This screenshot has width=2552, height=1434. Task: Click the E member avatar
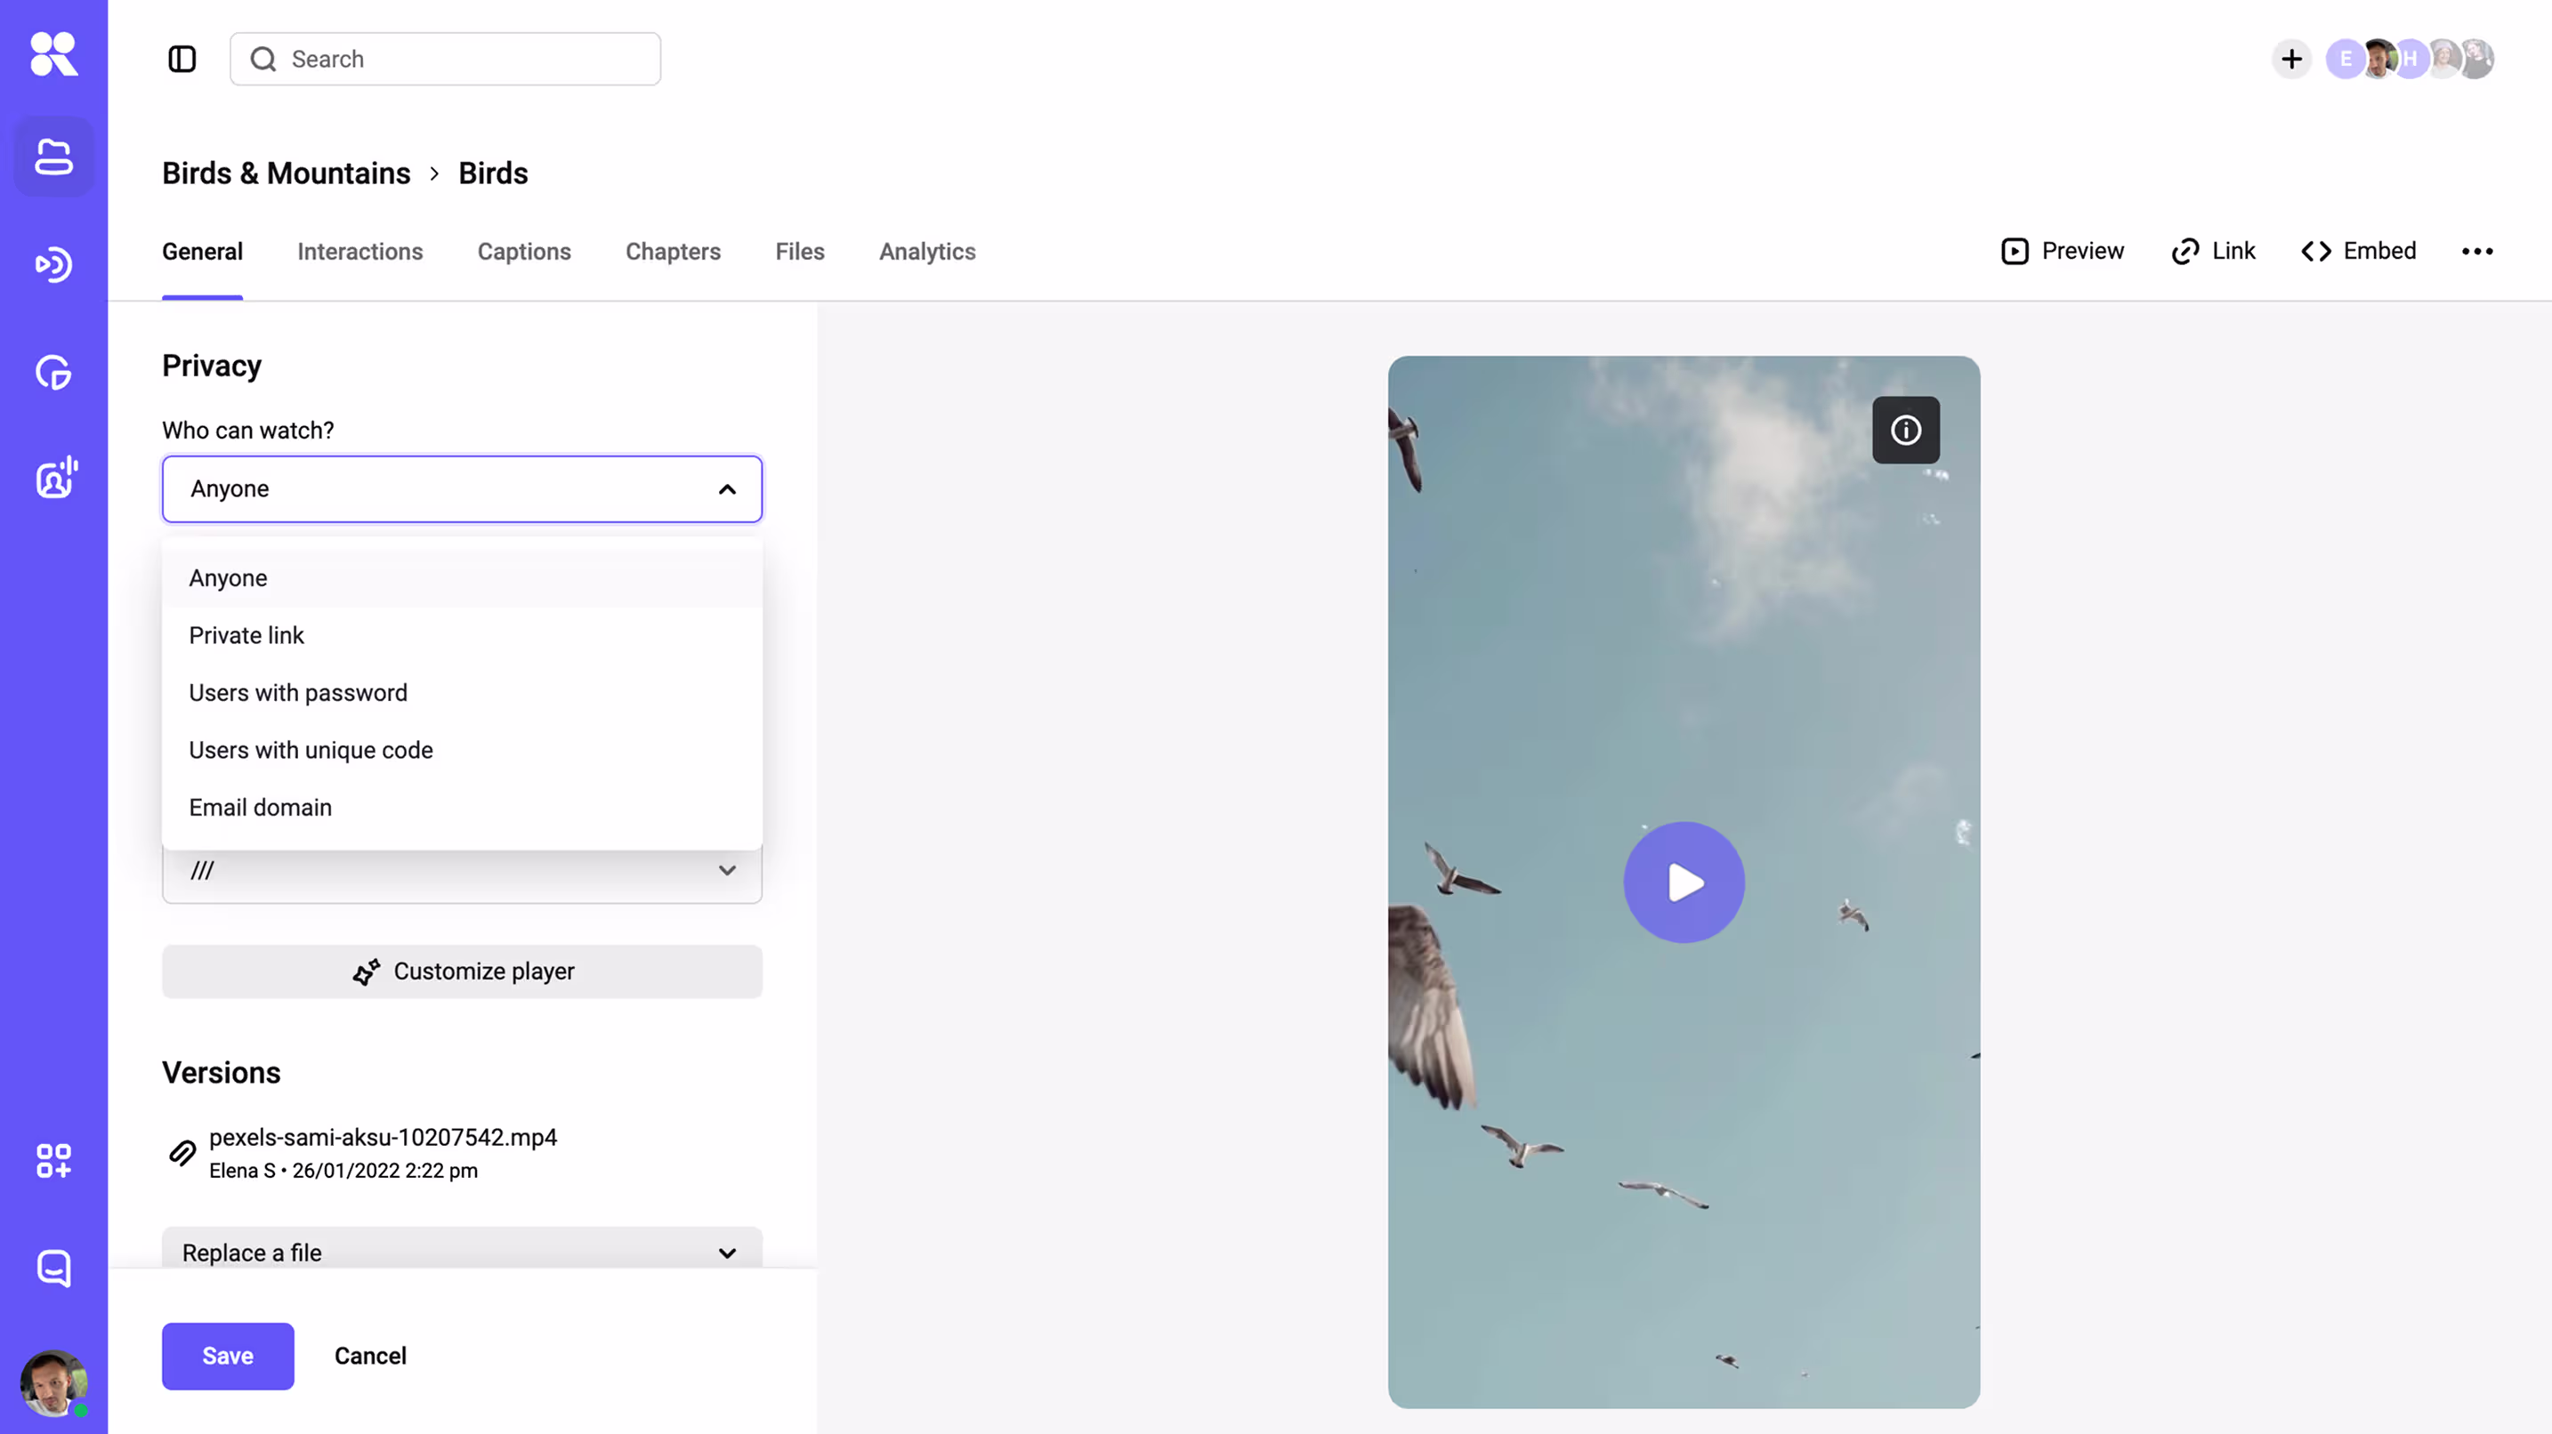pyautogui.click(x=2344, y=60)
